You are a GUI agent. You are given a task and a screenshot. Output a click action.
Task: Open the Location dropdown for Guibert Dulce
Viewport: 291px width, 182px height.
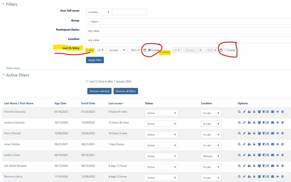coord(211,156)
